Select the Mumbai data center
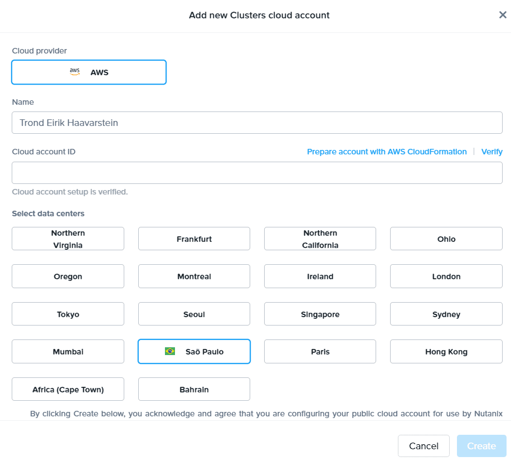511x471 pixels. [68, 351]
